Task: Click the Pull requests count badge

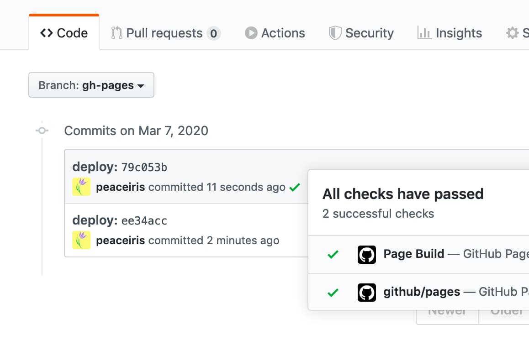Action: point(213,33)
